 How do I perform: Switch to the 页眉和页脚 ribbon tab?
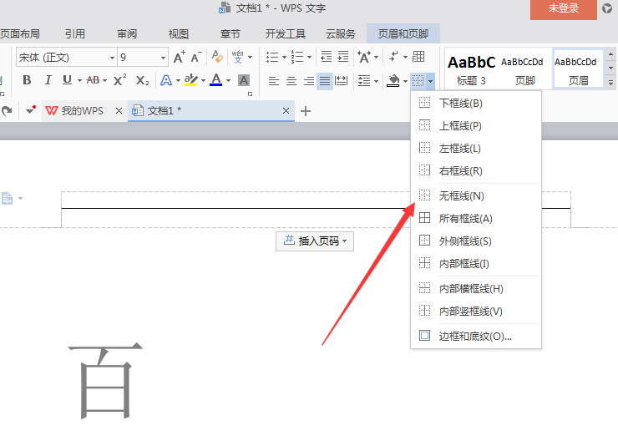click(403, 34)
